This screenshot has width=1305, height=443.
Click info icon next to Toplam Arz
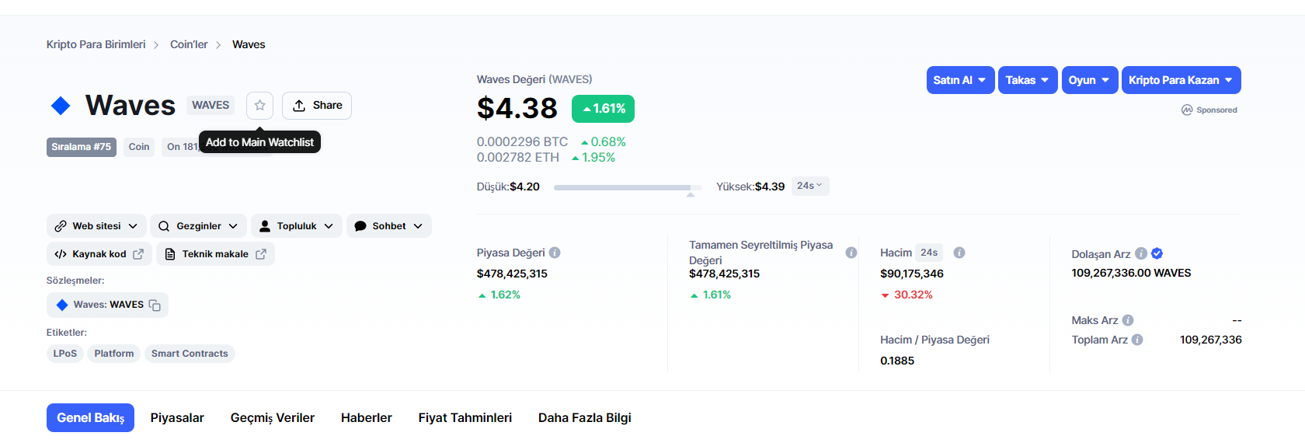(x=1137, y=340)
